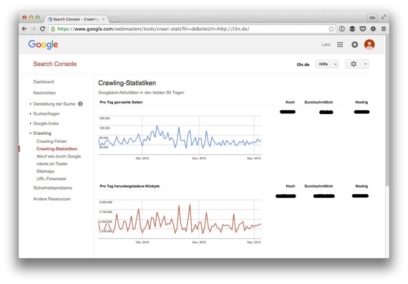Screen dimensions: 408x284
Task: Open Nachrichten in the sidebar
Action: click(x=44, y=93)
